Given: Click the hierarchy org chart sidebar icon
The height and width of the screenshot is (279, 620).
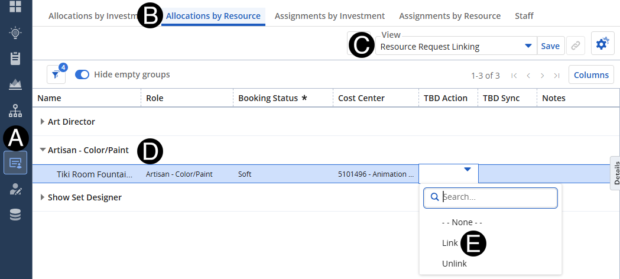Looking at the screenshot, I should pyautogui.click(x=15, y=111).
